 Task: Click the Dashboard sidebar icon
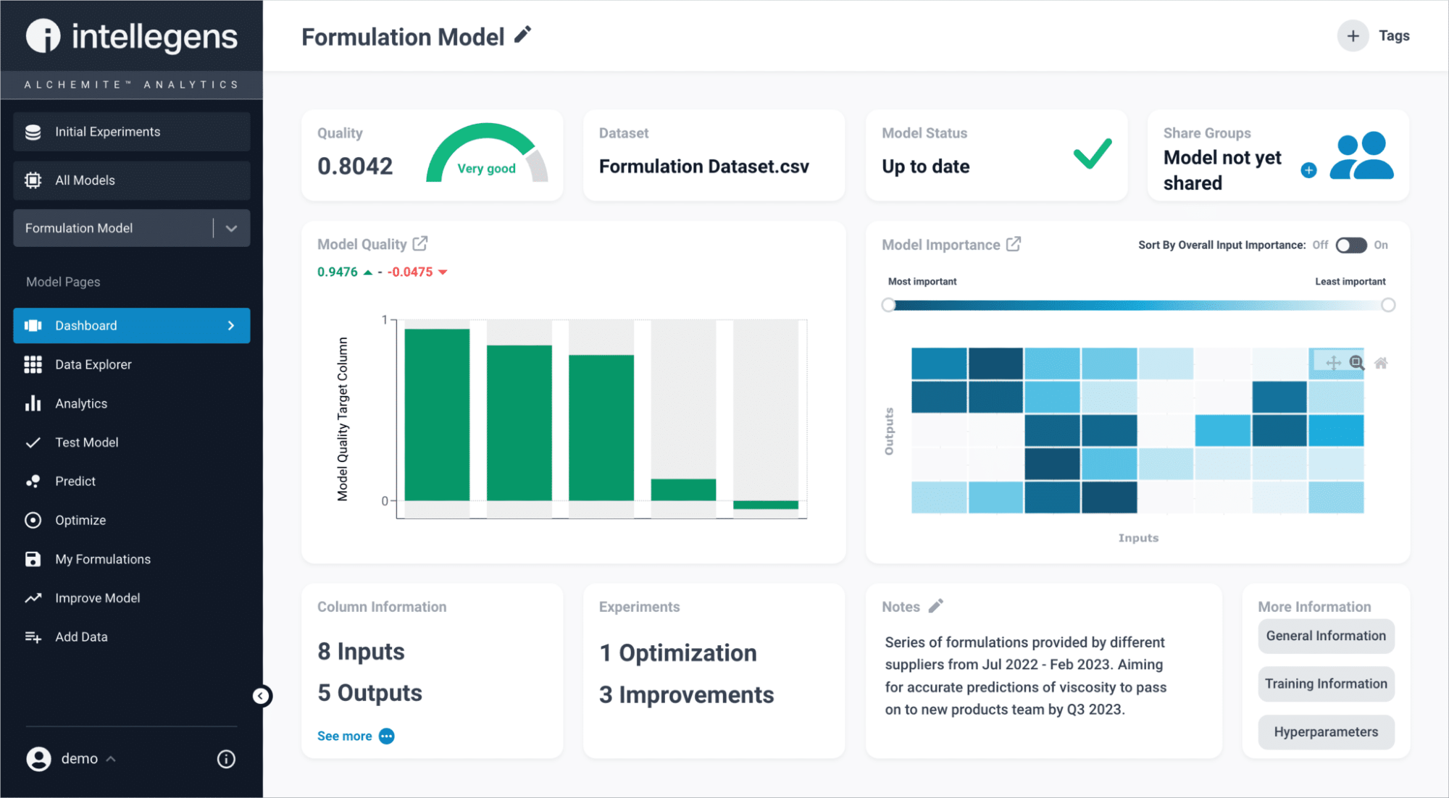[x=33, y=326]
